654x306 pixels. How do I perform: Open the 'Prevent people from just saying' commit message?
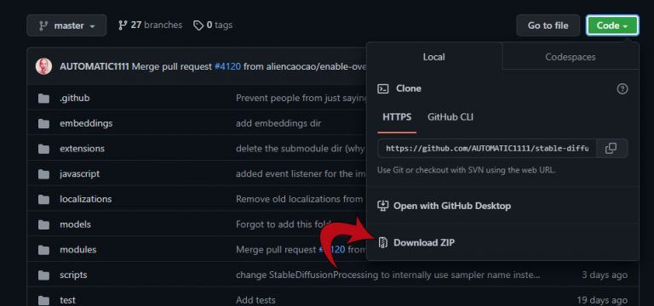[x=301, y=99]
